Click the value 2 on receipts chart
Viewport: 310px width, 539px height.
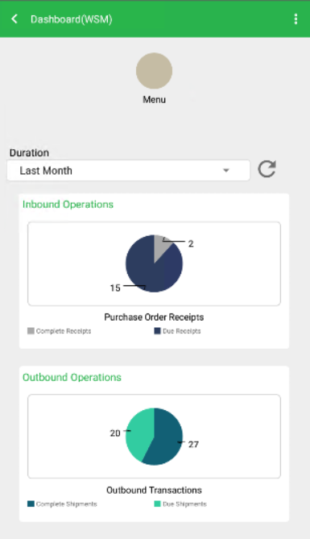[191, 244]
